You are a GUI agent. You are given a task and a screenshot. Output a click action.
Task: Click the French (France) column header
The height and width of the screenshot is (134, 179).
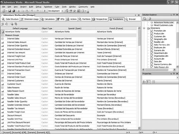[116, 29]
